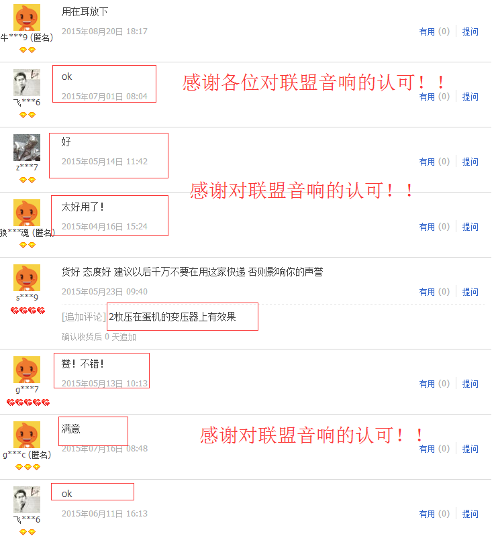The width and height of the screenshot is (496, 542).
Task: Click 提问 on the 2015年06月11日 ok review
Action: tap(470, 514)
